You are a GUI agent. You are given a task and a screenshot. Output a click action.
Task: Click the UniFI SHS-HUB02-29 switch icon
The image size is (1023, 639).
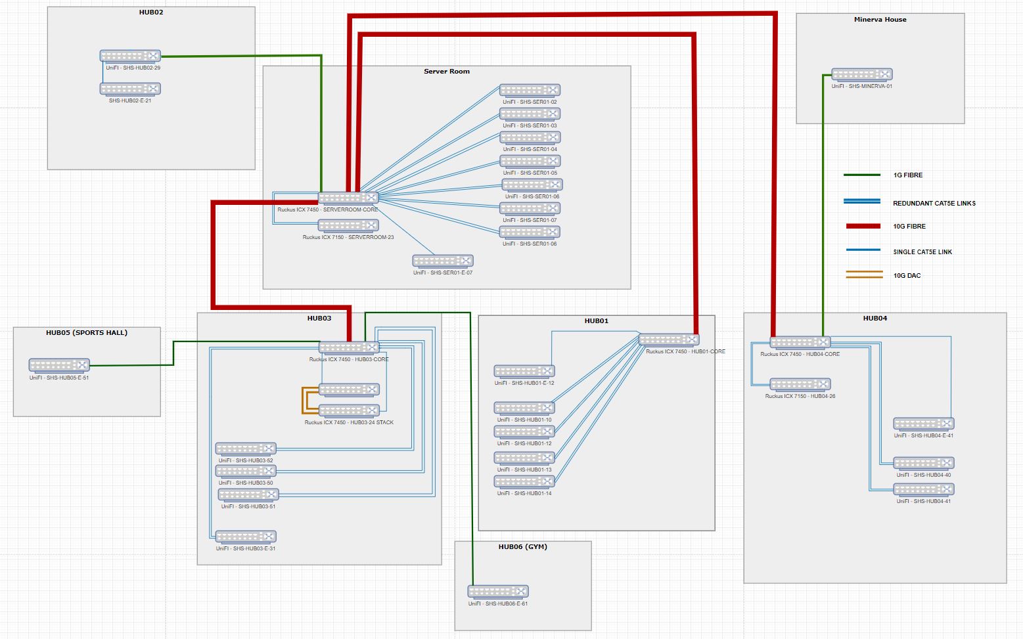[x=130, y=56]
